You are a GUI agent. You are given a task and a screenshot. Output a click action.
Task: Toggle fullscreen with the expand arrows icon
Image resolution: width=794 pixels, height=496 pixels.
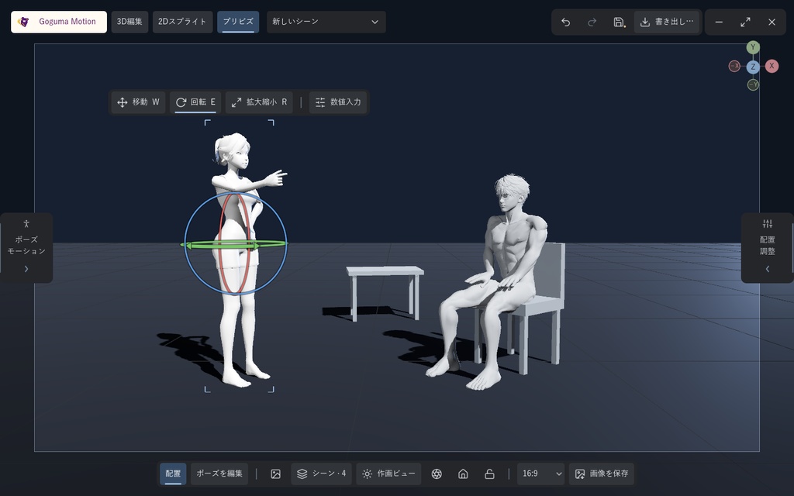pyautogui.click(x=745, y=22)
